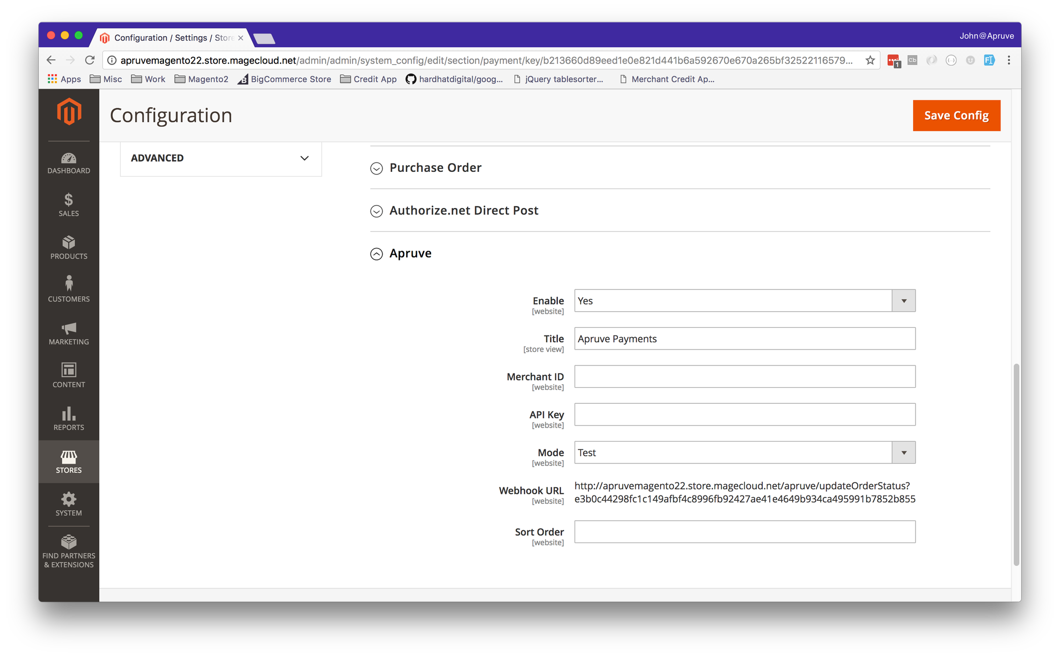Screen dimensions: 1060x657
Task: Click the Marketing megaphone icon
Action: point(68,328)
